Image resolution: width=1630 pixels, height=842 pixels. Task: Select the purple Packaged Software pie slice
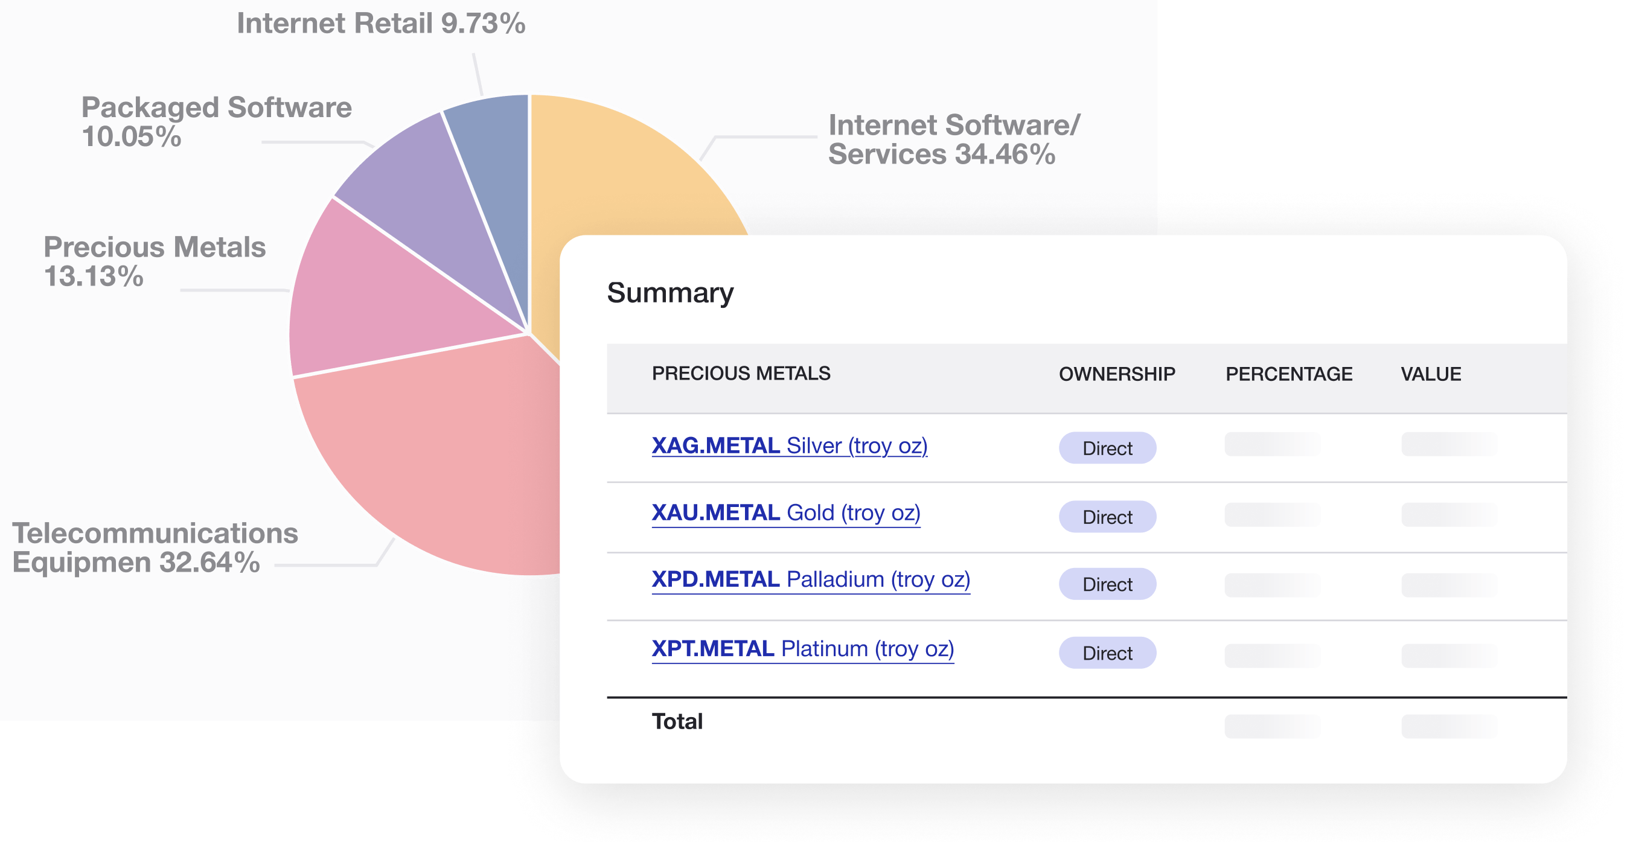click(x=418, y=183)
